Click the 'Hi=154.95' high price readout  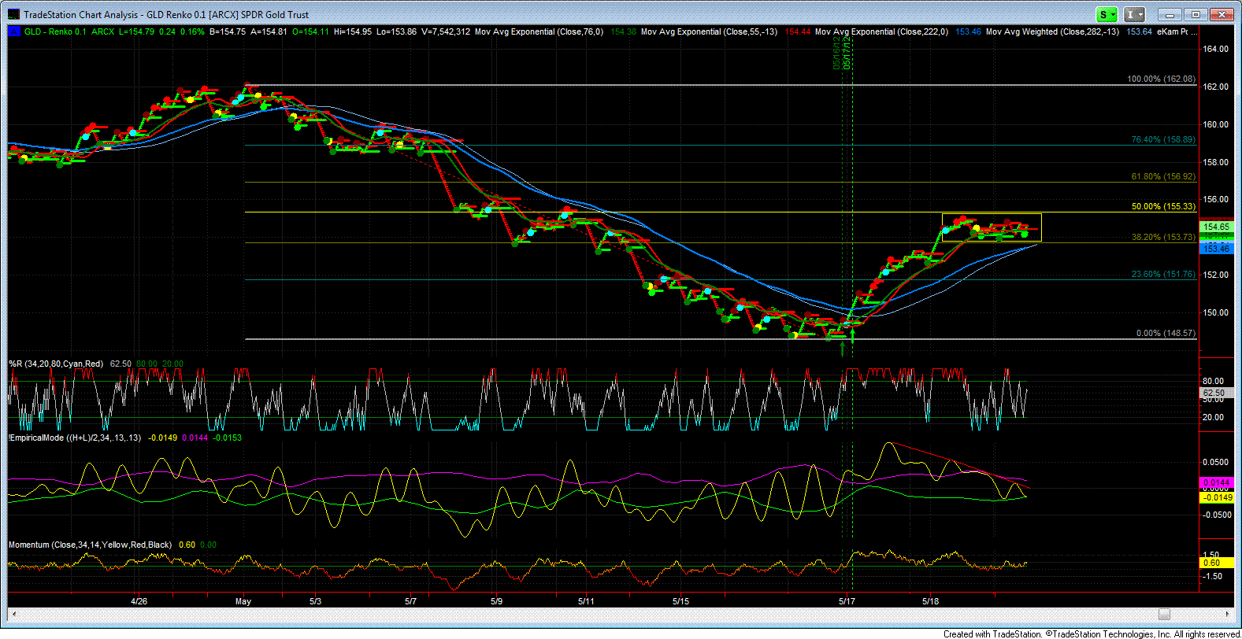click(353, 31)
